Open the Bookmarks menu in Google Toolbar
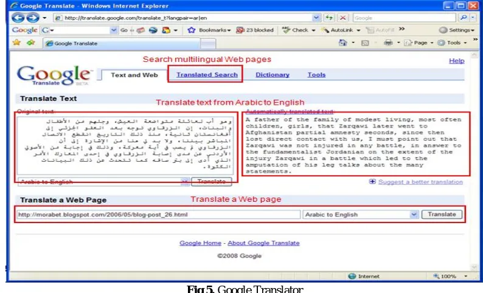 [209, 30]
